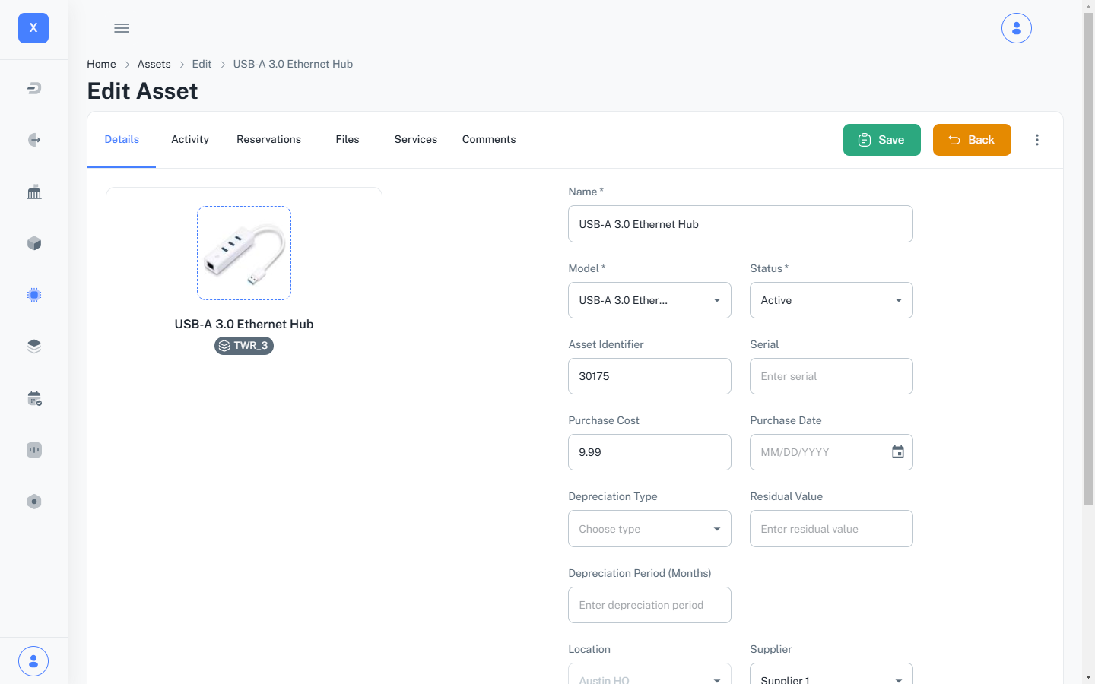Click the Serial input field
The image size is (1095, 684).
[x=830, y=376]
